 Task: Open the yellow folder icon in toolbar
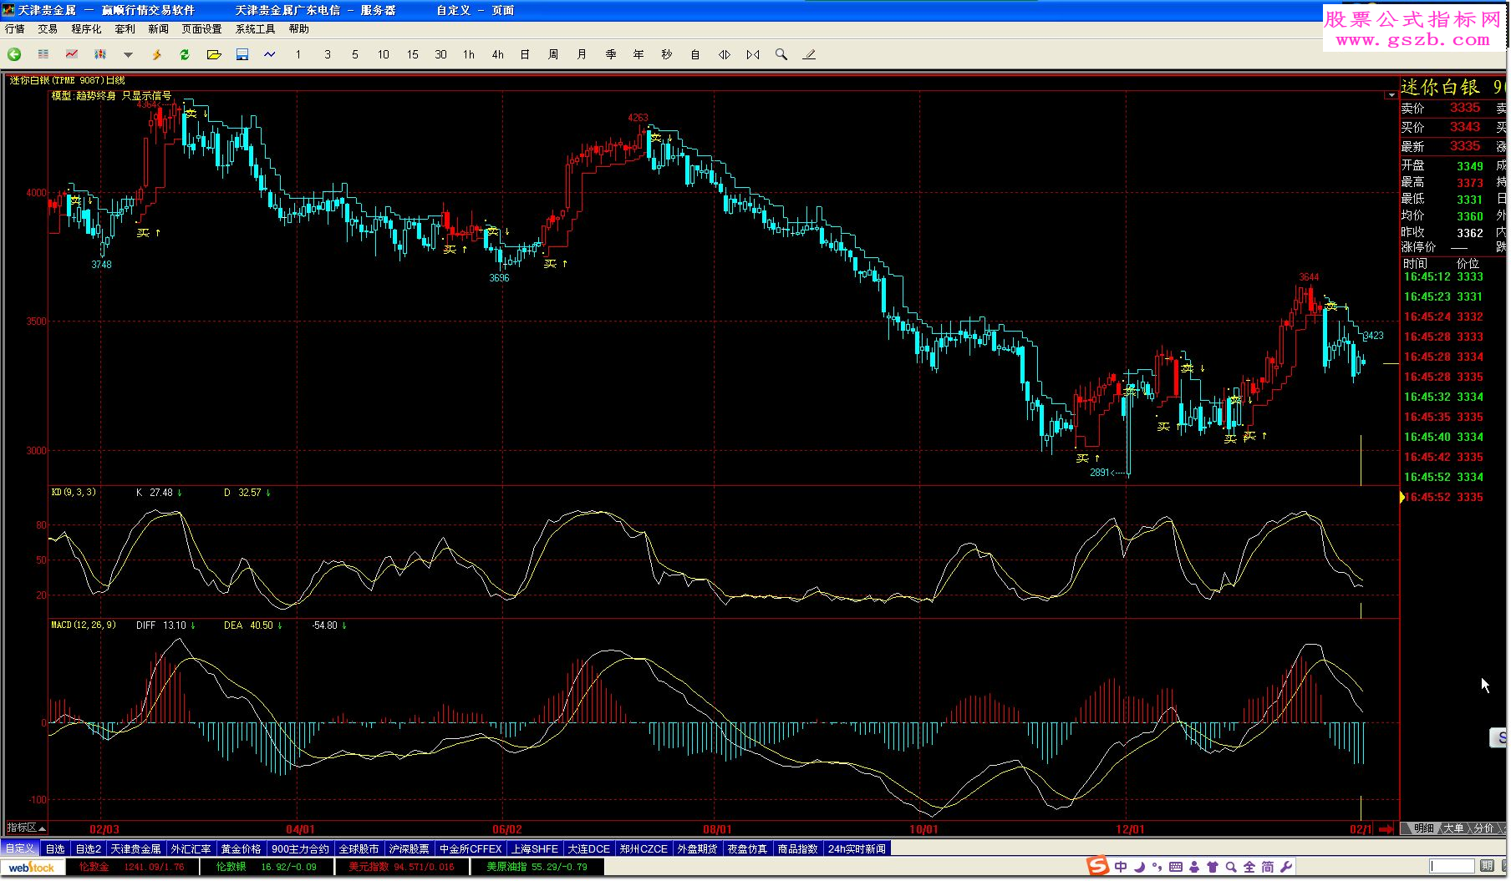click(214, 54)
